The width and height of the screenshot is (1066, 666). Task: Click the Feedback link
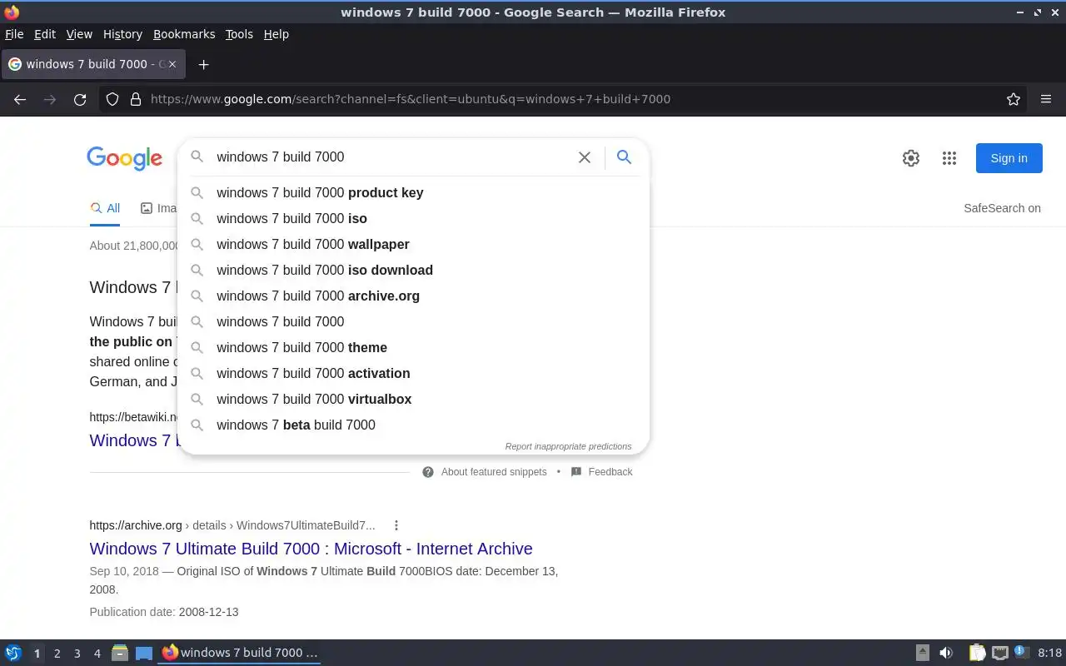pyautogui.click(x=610, y=472)
